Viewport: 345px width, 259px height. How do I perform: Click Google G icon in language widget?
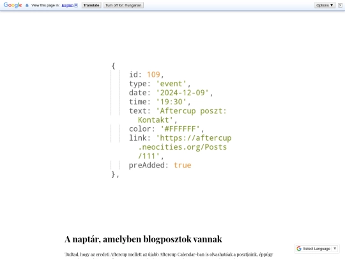299,249
